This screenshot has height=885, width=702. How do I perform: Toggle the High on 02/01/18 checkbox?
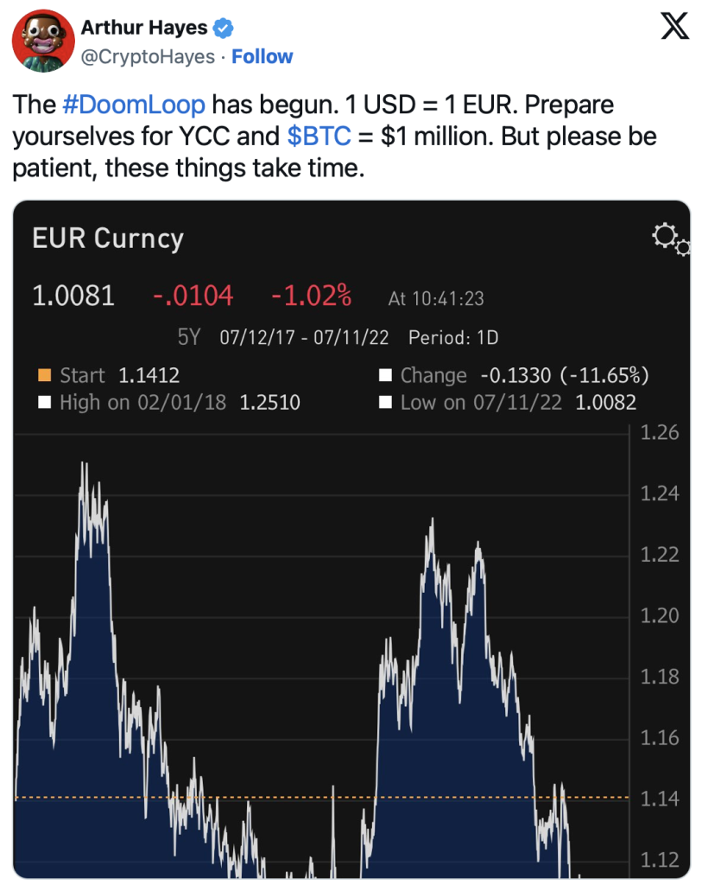[x=44, y=403]
